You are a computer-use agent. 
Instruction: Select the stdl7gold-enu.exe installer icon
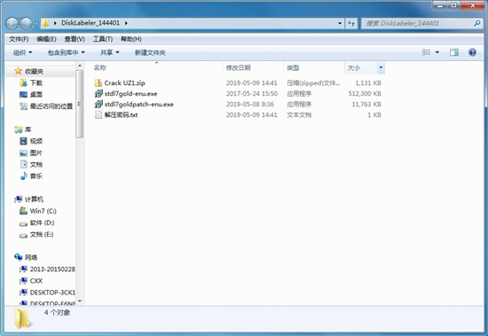(x=98, y=93)
